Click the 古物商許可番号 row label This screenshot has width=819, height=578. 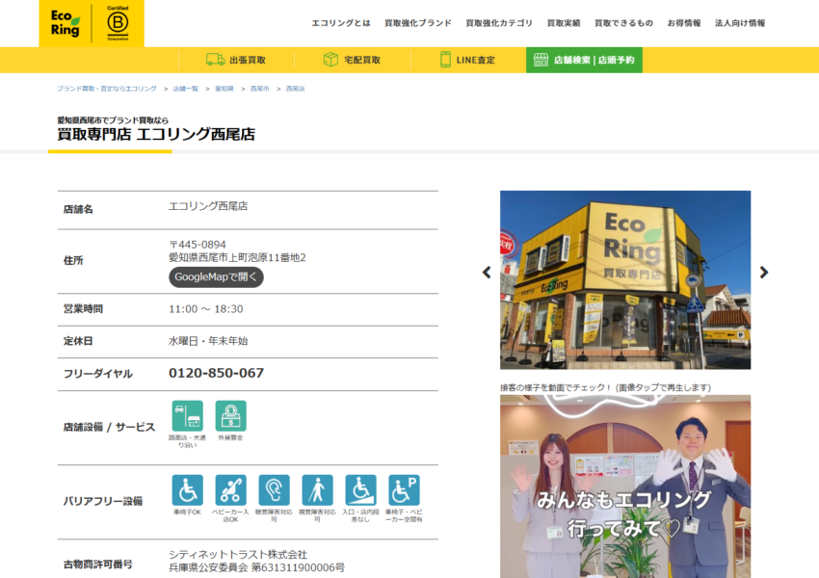pyautogui.click(x=97, y=565)
